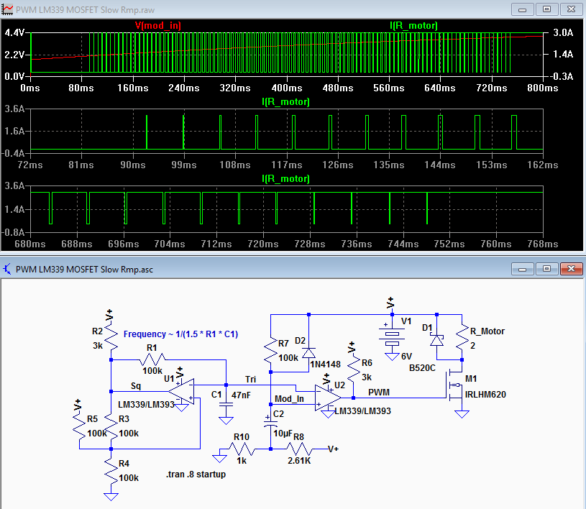Select the D2 diode symbol
Screen dimensions: 586x509
click(x=308, y=353)
